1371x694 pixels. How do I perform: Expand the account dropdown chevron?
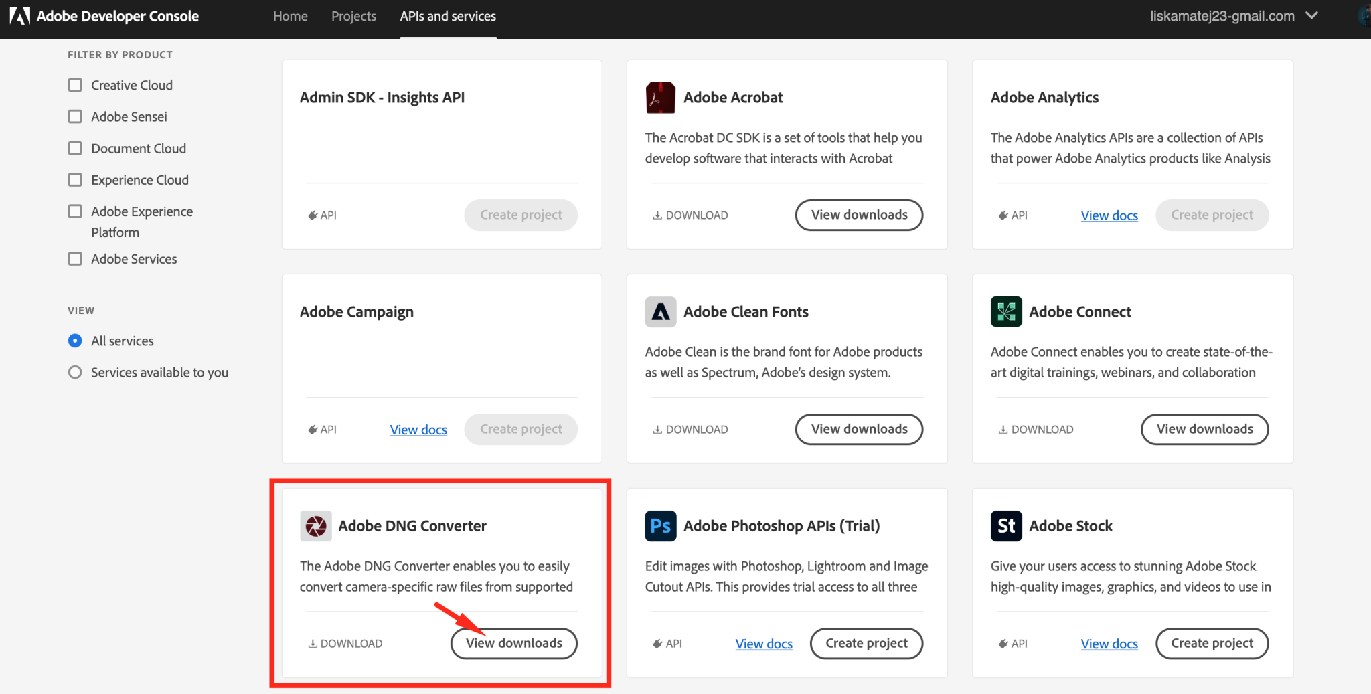pyautogui.click(x=1311, y=16)
